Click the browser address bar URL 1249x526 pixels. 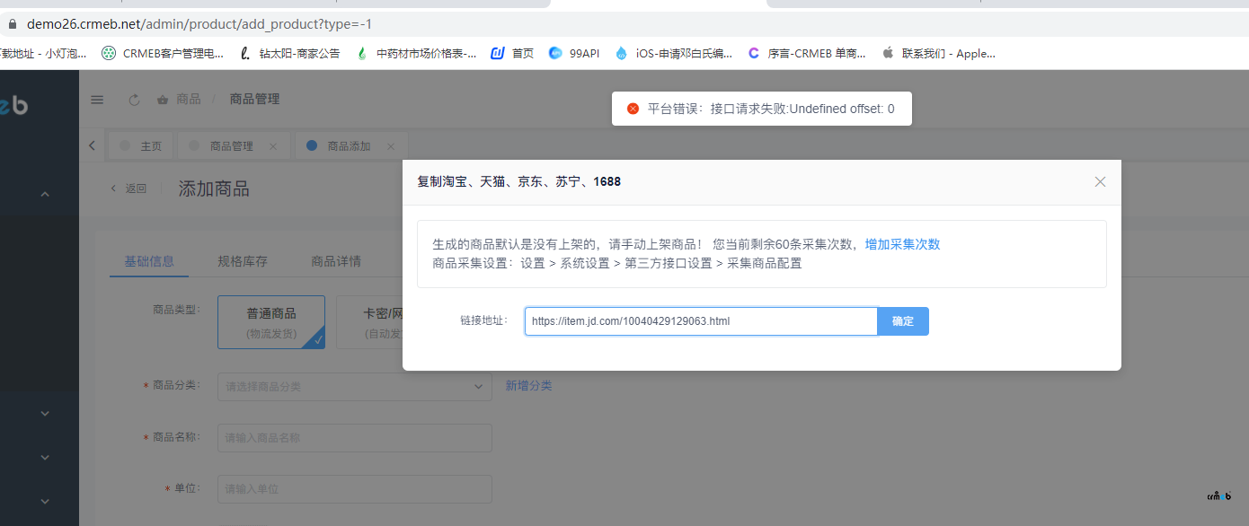[x=199, y=24]
